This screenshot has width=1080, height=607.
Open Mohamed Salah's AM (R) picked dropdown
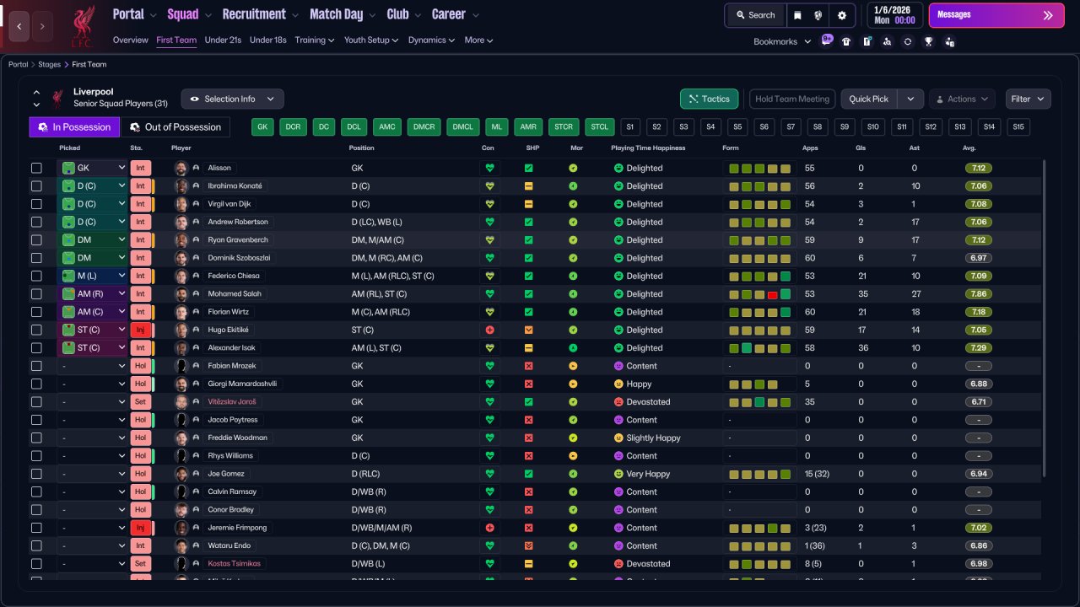(93, 294)
